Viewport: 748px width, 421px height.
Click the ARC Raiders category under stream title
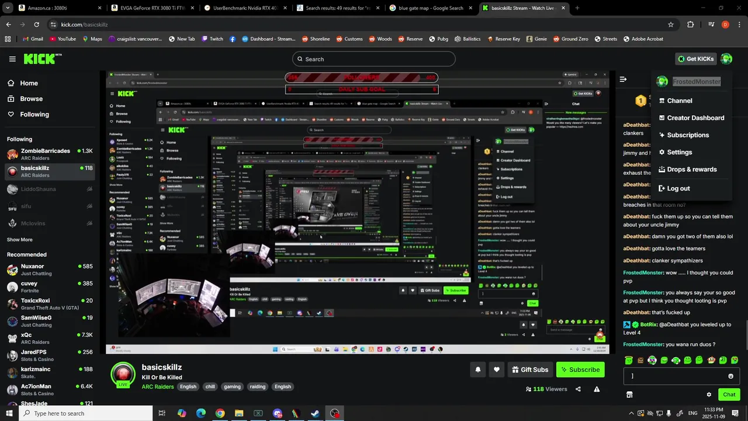point(158,387)
